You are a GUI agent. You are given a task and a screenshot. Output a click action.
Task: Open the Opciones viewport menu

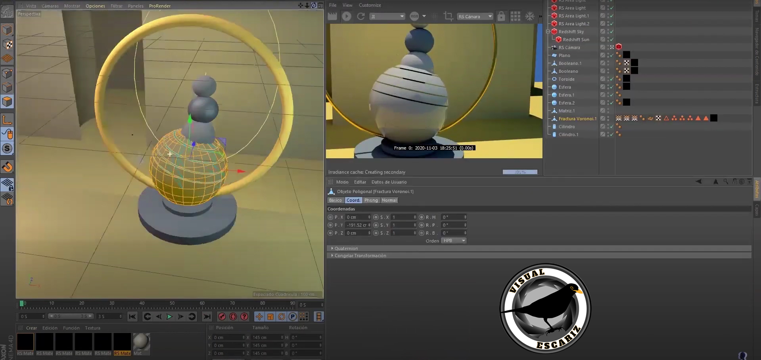[x=95, y=6]
